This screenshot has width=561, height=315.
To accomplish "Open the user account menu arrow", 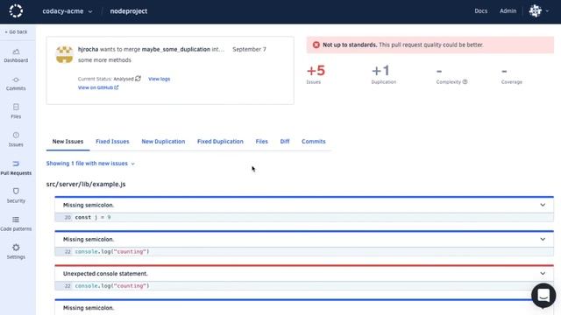I will coord(547,11).
